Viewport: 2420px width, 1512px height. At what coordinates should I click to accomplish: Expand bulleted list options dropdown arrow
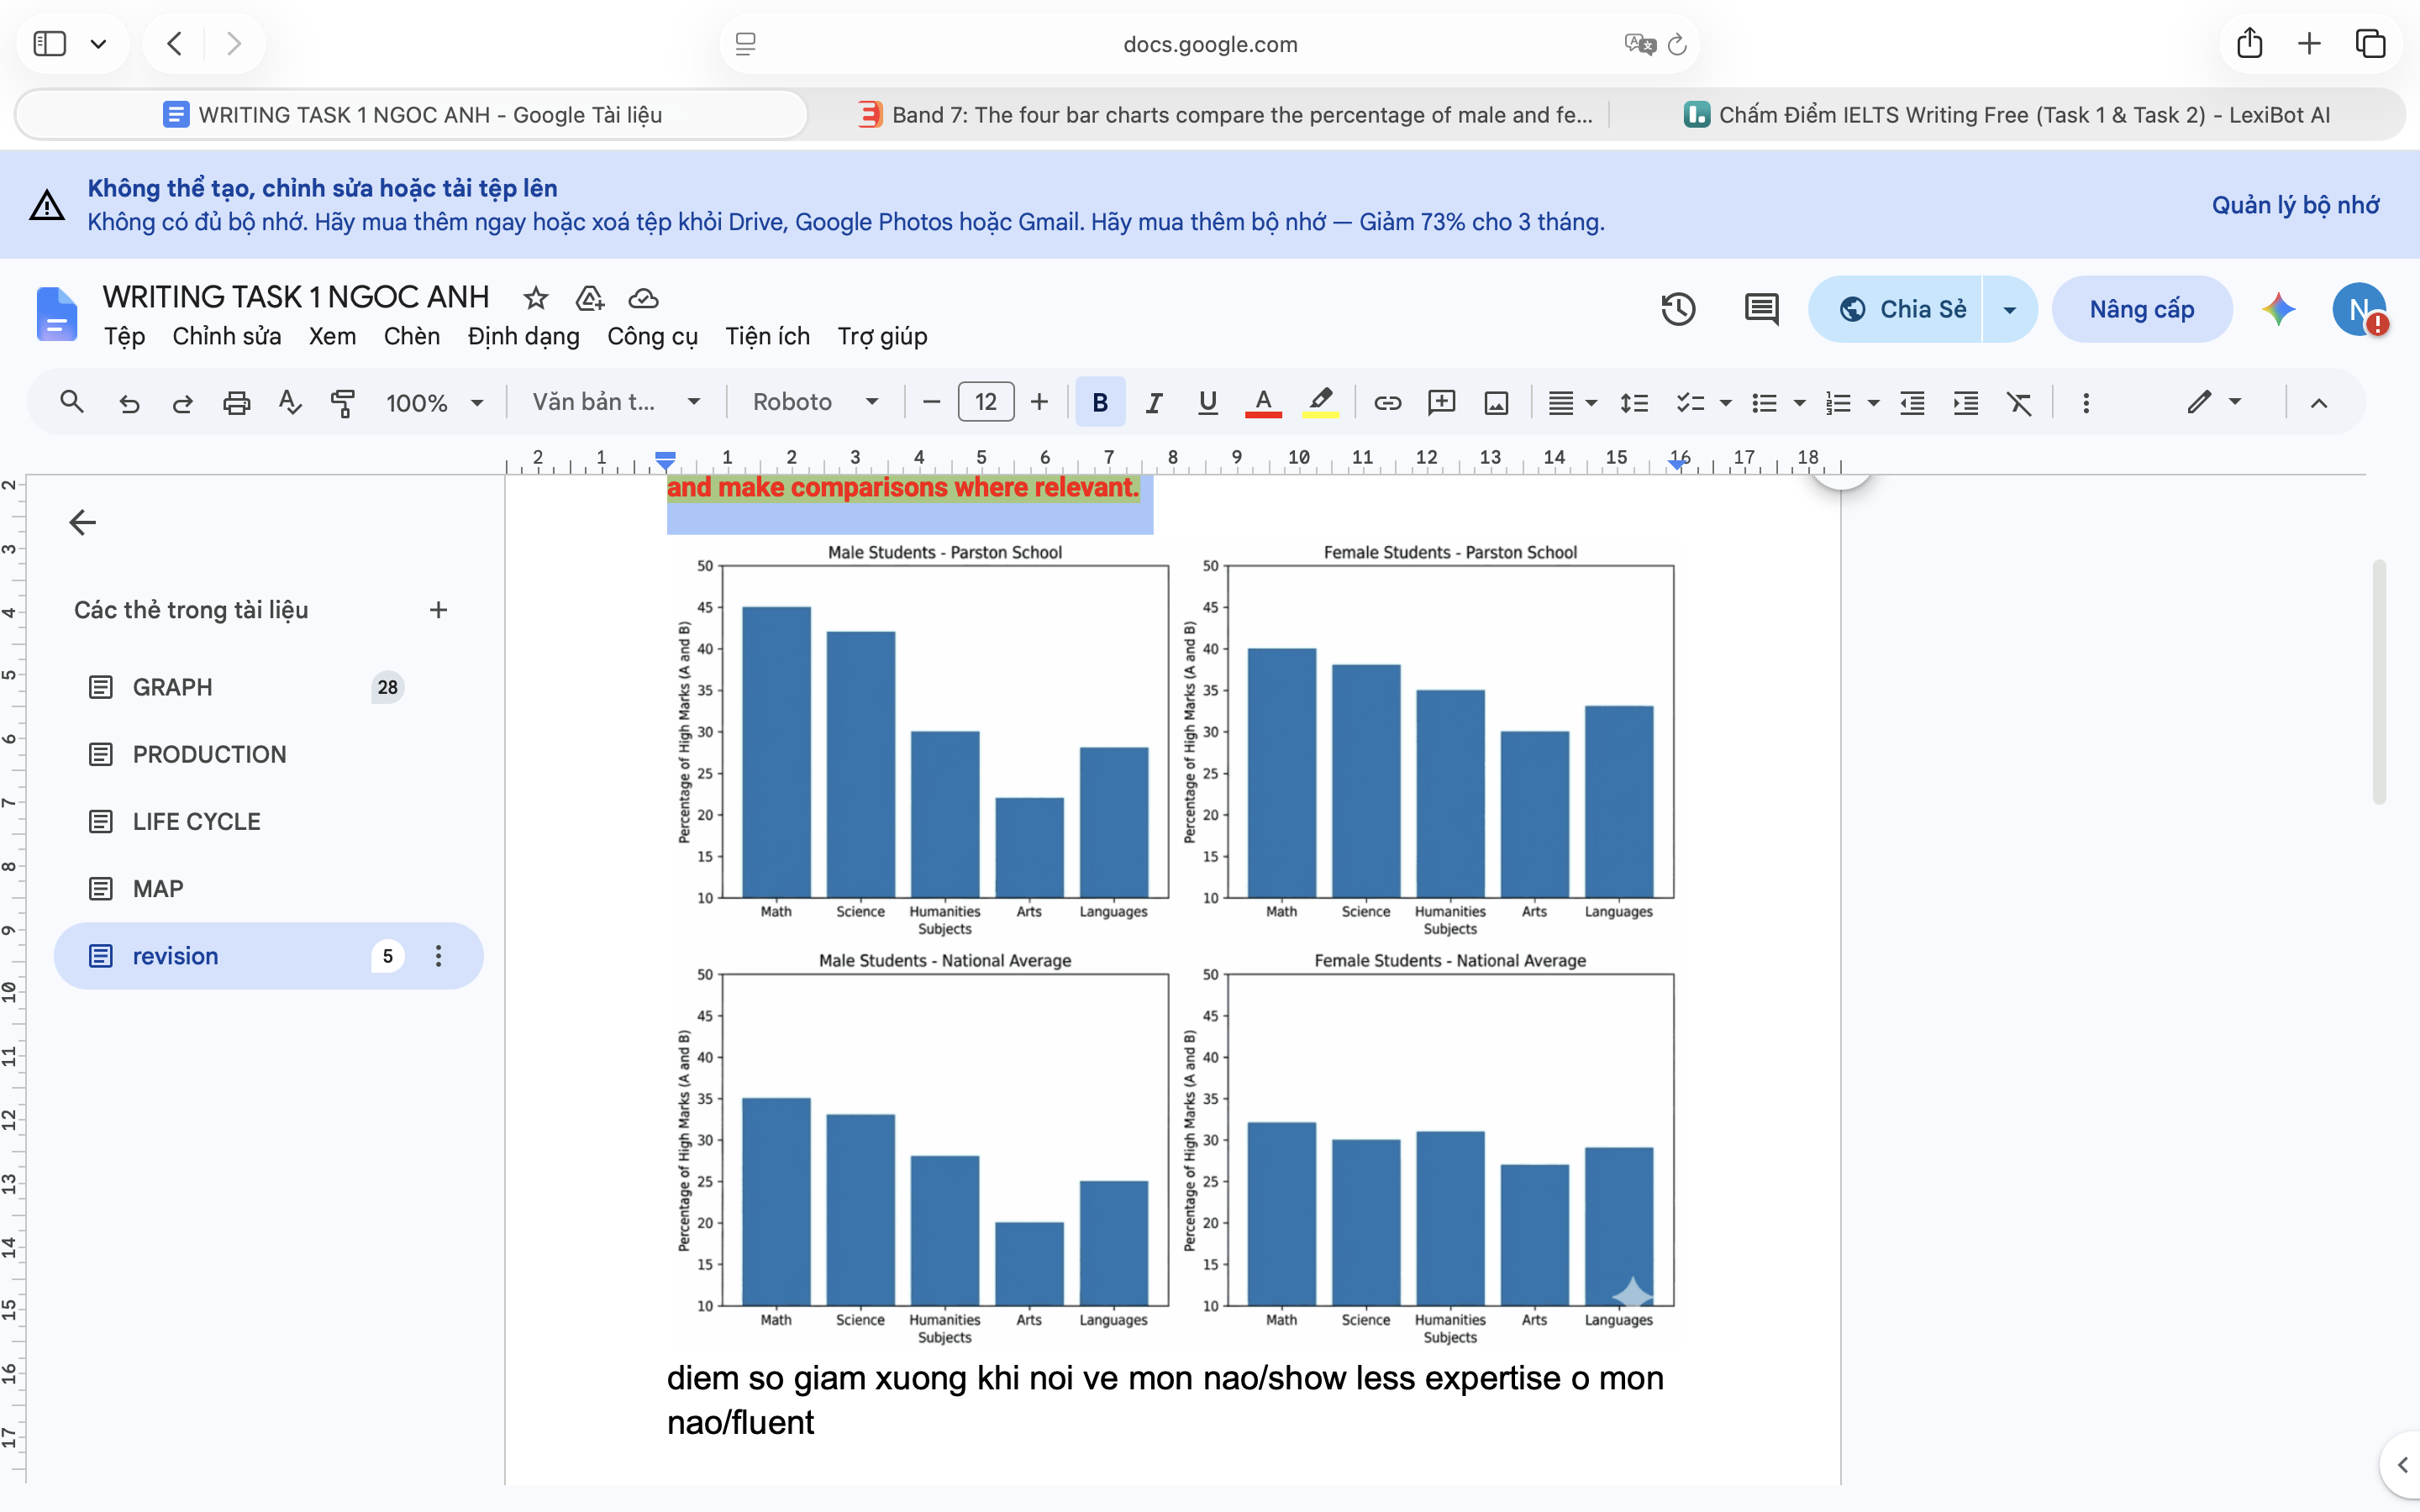pos(1799,403)
